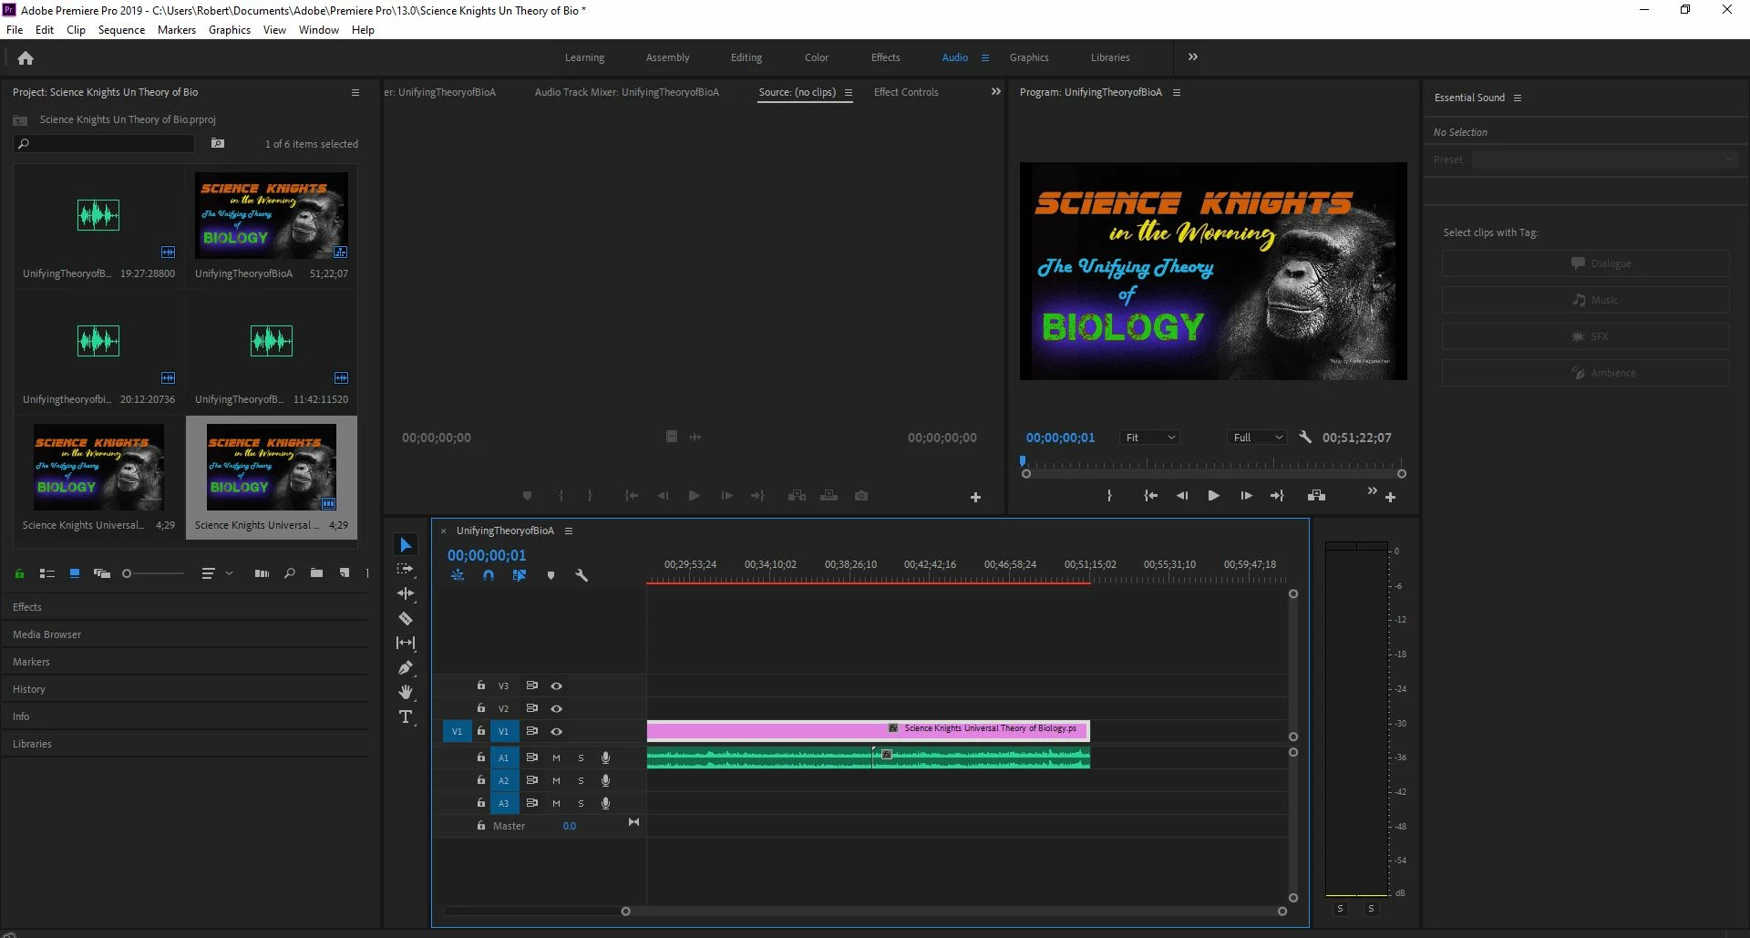
Task: Select the Type tool
Action: point(406,716)
